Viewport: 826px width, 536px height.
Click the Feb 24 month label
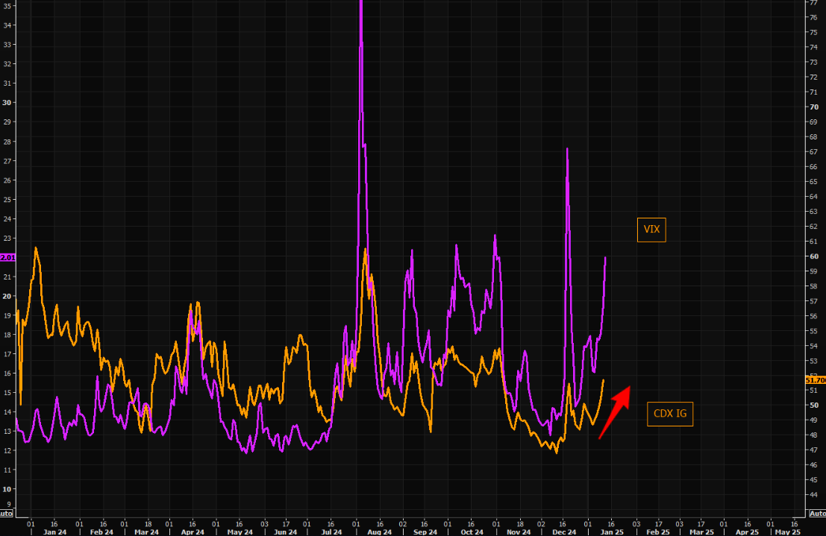pos(101,532)
